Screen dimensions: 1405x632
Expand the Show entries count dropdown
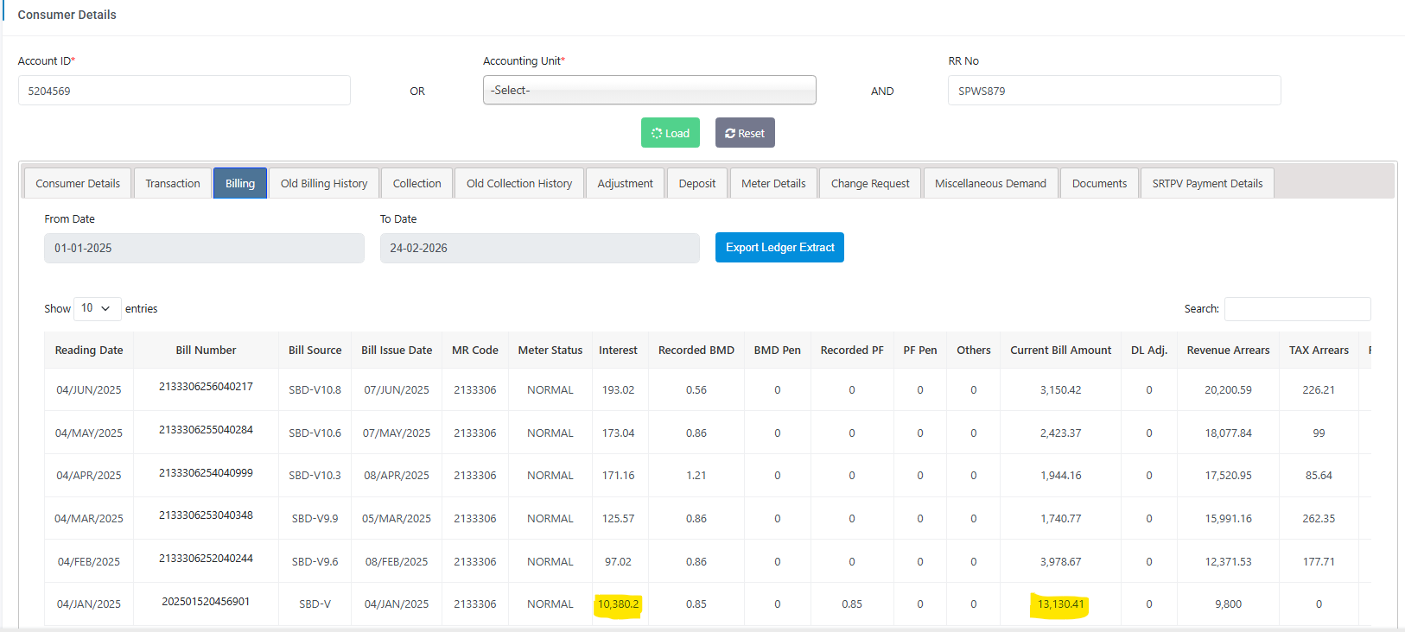click(x=96, y=308)
